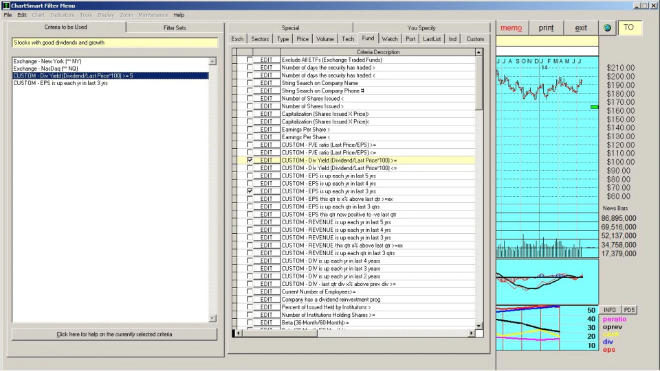
Task: Click EDIT for Earnings Per Share > row
Action: (267, 129)
